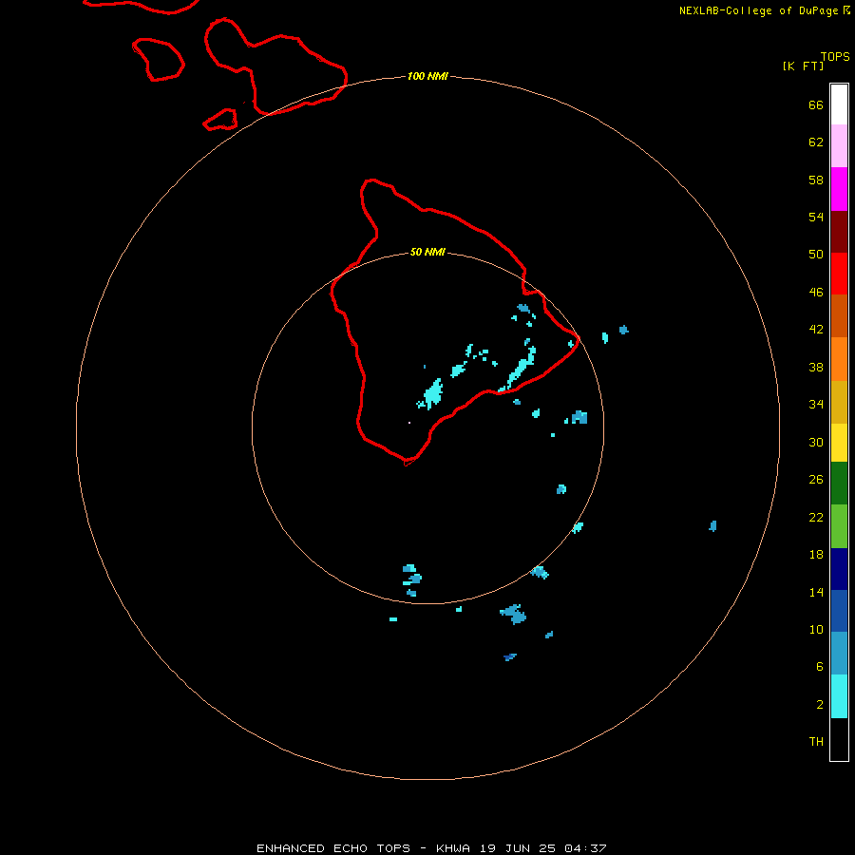Click the "[K FT]" units label
The height and width of the screenshot is (855, 855).
point(803,66)
